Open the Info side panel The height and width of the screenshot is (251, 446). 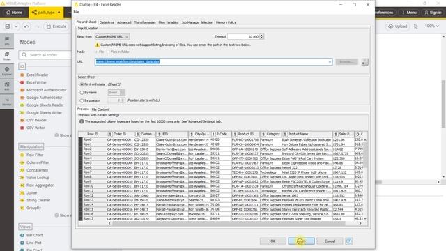coord(7,40)
